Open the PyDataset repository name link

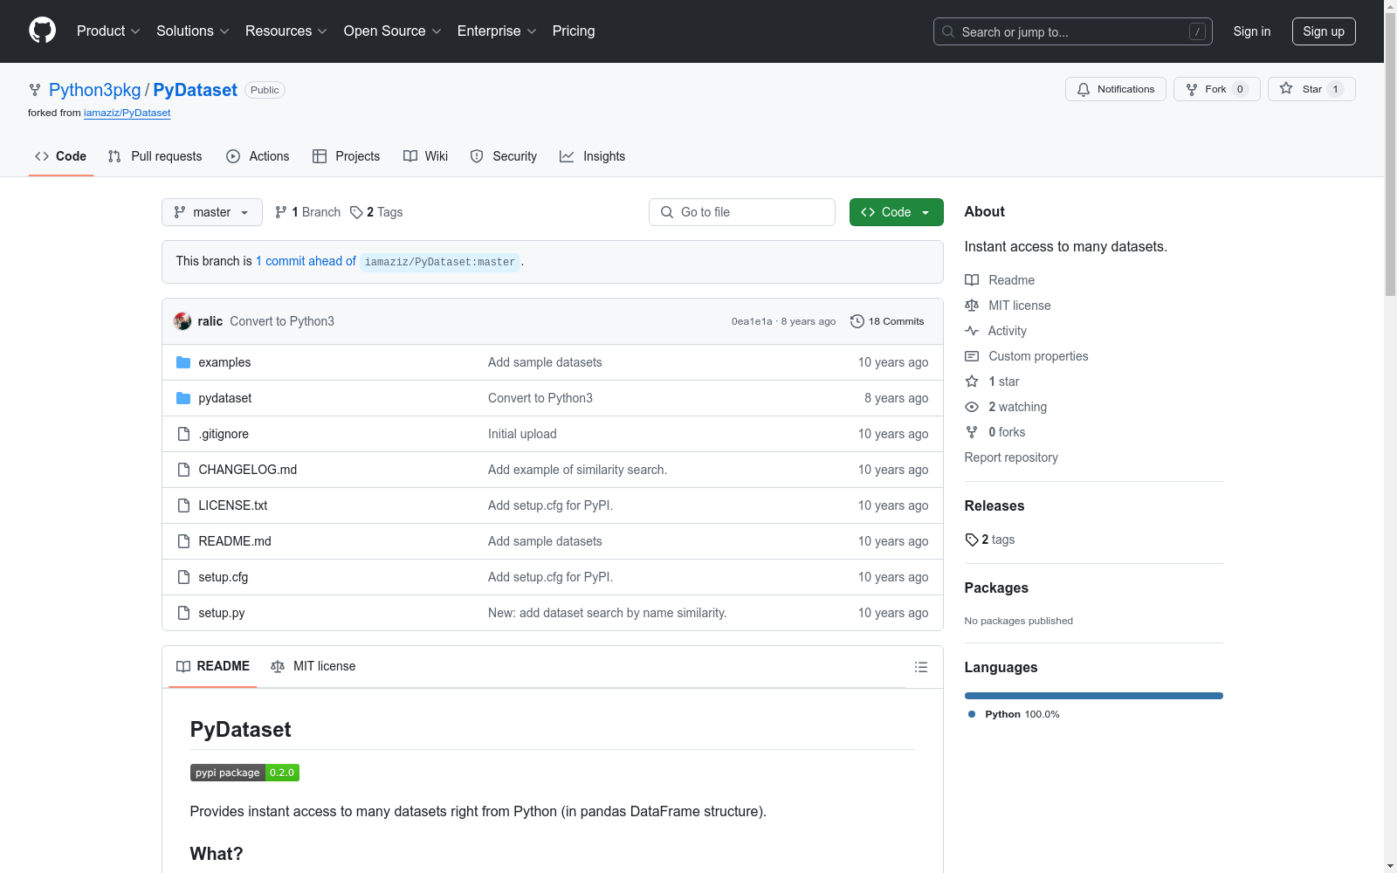click(195, 90)
